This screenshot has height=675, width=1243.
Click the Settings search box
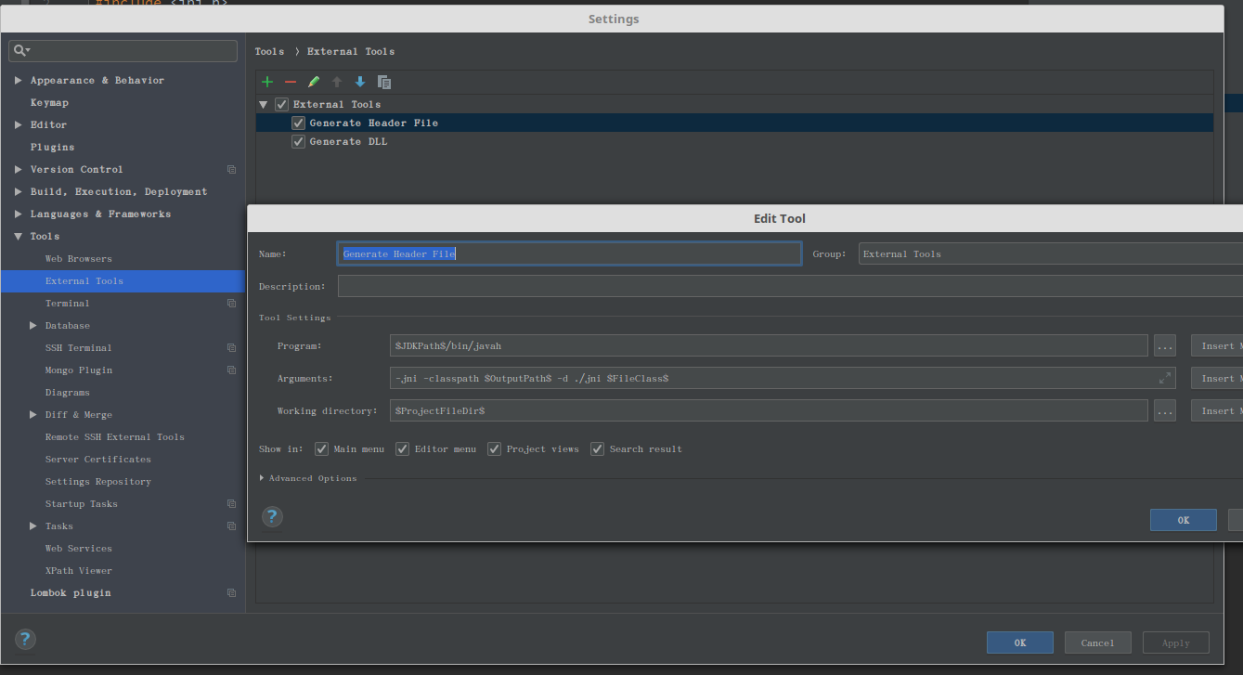click(x=123, y=50)
